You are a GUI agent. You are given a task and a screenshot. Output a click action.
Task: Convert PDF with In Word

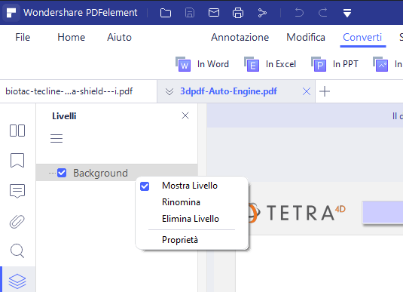[203, 64]
